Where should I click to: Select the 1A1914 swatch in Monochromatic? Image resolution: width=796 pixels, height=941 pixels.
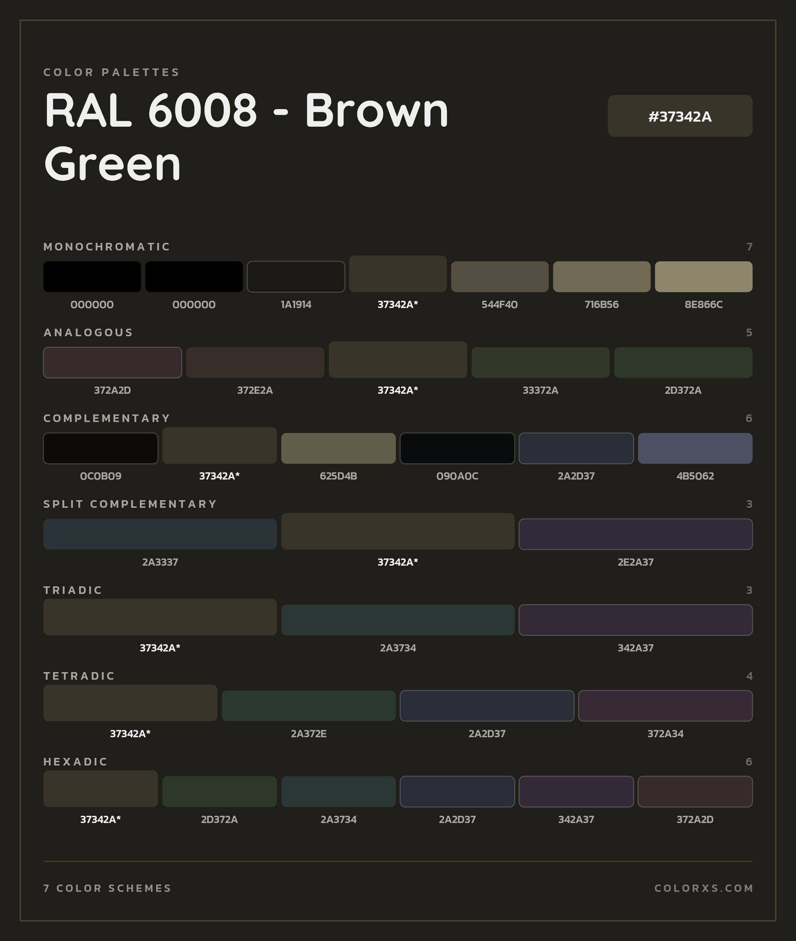[296, 277]
